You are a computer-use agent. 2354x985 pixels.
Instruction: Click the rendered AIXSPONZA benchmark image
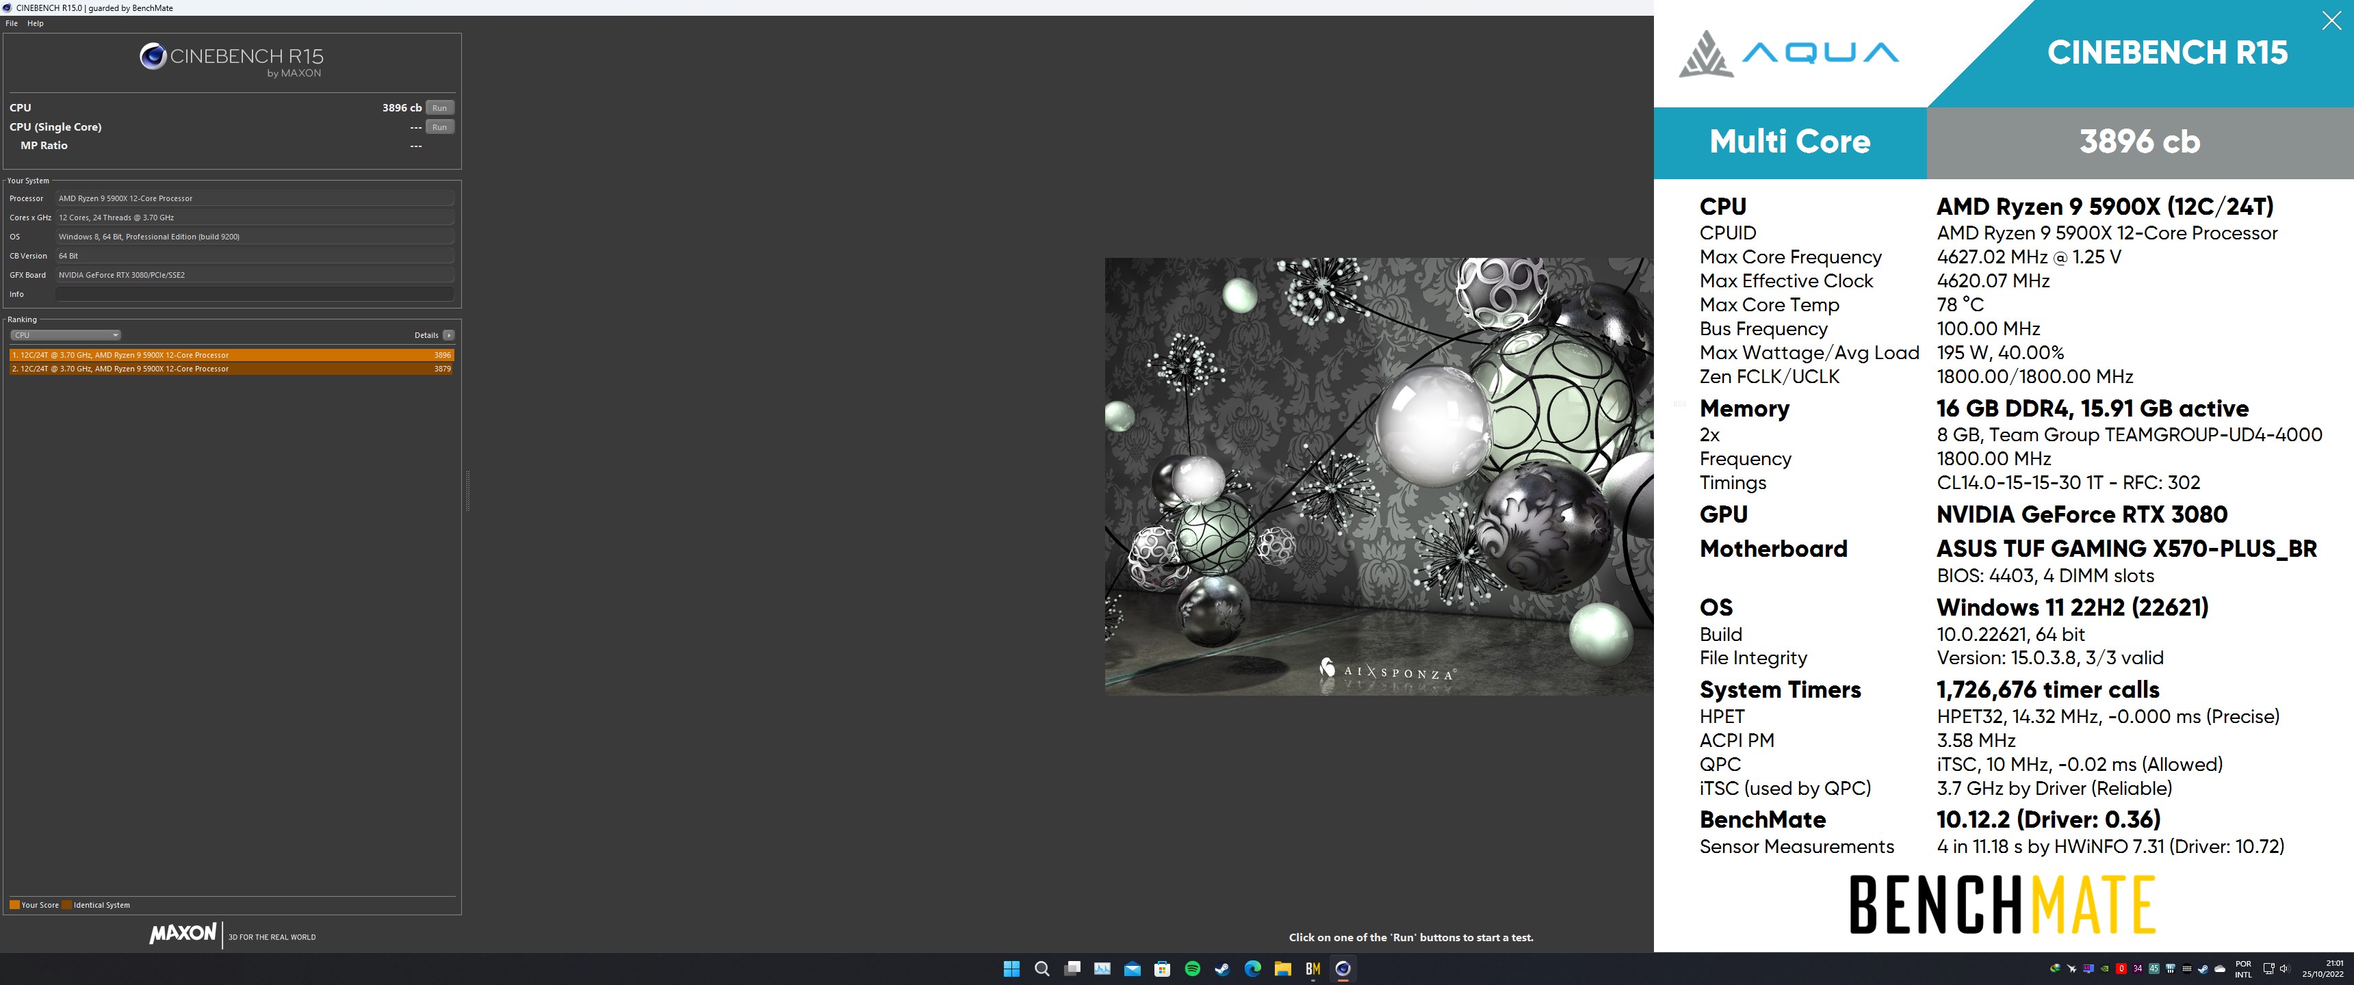tap(1378, 476)
